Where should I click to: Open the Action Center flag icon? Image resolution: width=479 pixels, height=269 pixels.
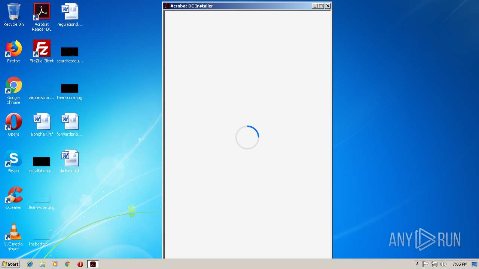pos(425,264)
